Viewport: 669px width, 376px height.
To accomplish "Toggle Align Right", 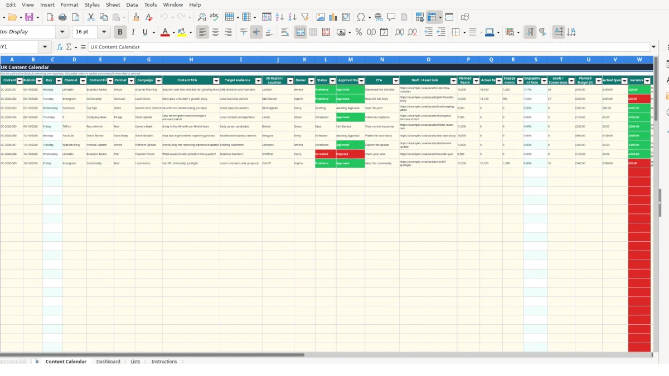I will pos(227,32).
